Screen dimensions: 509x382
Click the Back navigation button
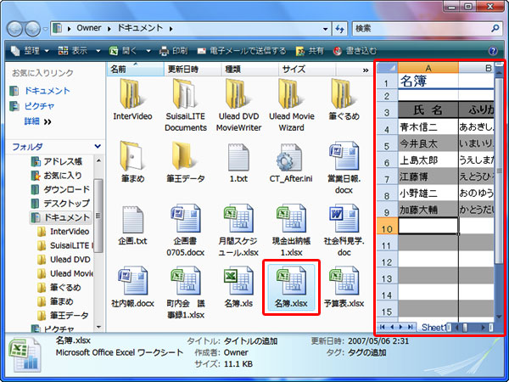[x=14, y=29]
